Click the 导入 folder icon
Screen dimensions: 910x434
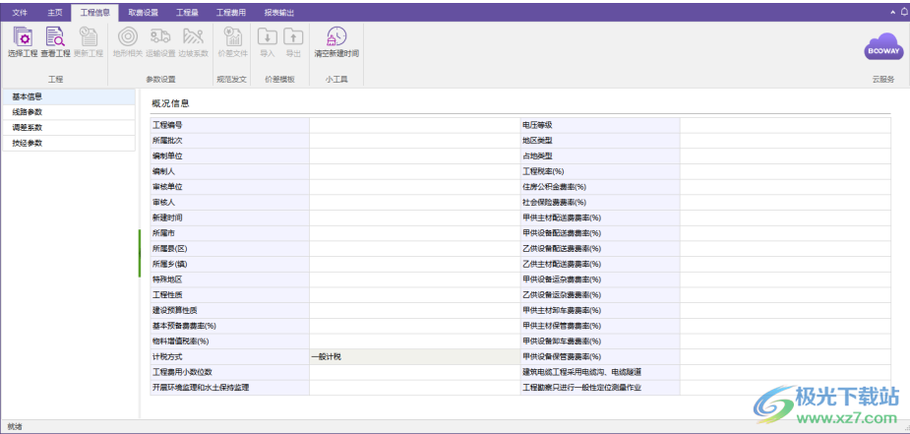click(x=267, y=37)
